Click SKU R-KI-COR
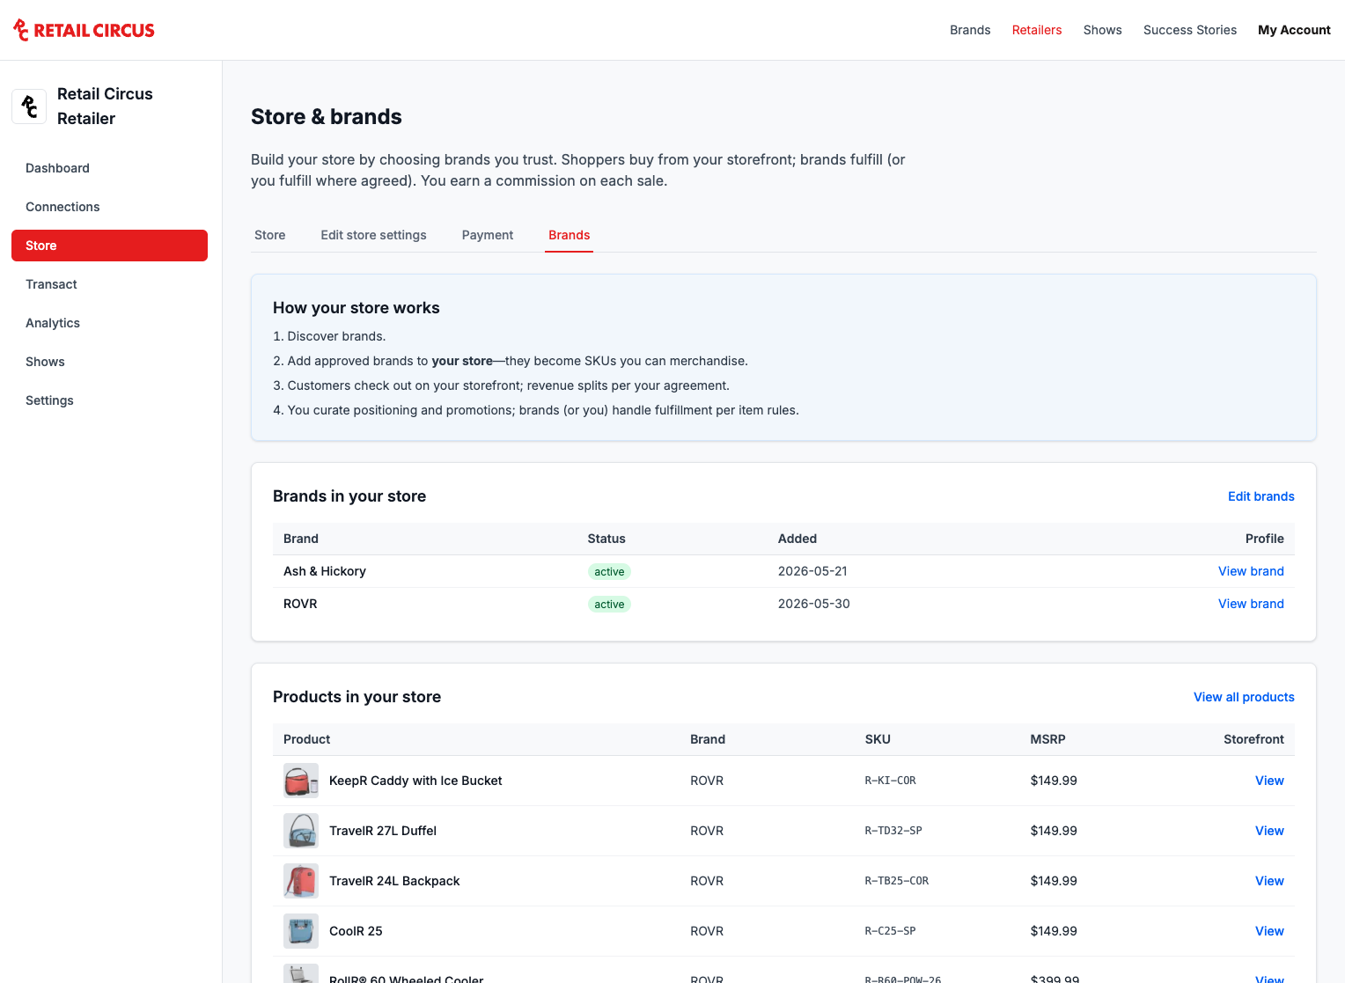This screenshot has height=983, width=1345. pyautogui.click(x=891, y=781)
